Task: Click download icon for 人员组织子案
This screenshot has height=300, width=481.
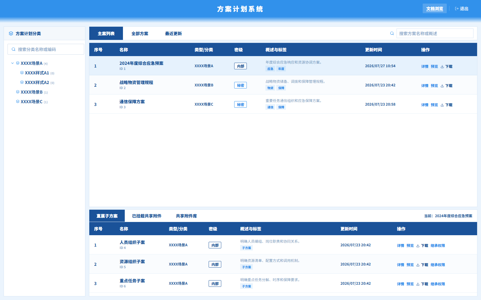Action: [418, 246]
